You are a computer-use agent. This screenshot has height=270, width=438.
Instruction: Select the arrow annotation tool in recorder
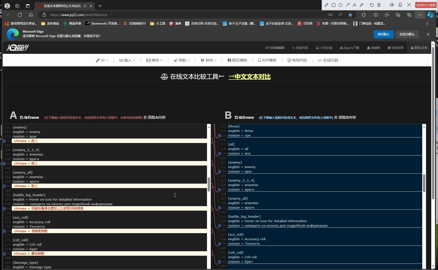tap(348, 5)
